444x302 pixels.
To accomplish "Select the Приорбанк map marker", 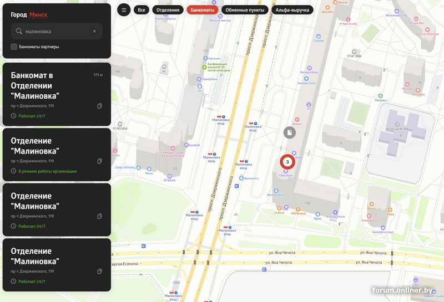I will coord(199,79).
